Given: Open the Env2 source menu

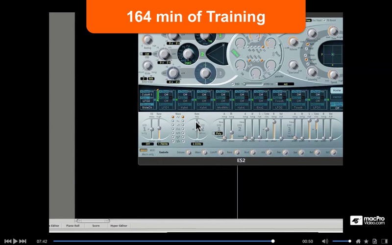Looking at the screenshot, I should pos(260,107).
